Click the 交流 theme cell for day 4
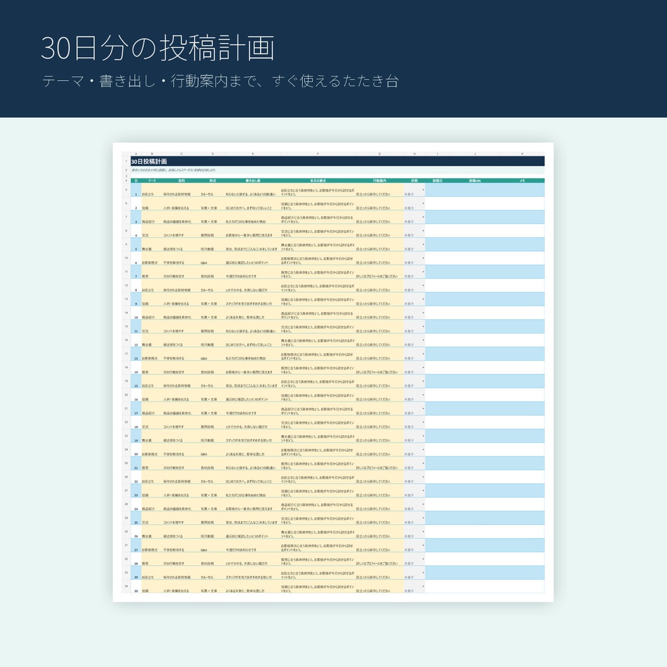 click(x=152, y=231)
